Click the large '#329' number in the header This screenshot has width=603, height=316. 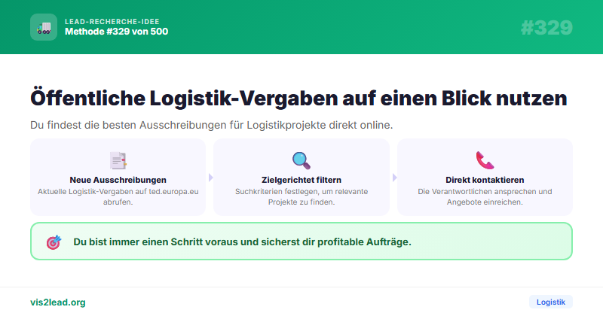(x=546, y=28)
